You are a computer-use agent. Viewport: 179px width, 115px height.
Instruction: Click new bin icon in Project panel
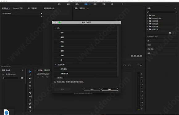tap(22, 78)
